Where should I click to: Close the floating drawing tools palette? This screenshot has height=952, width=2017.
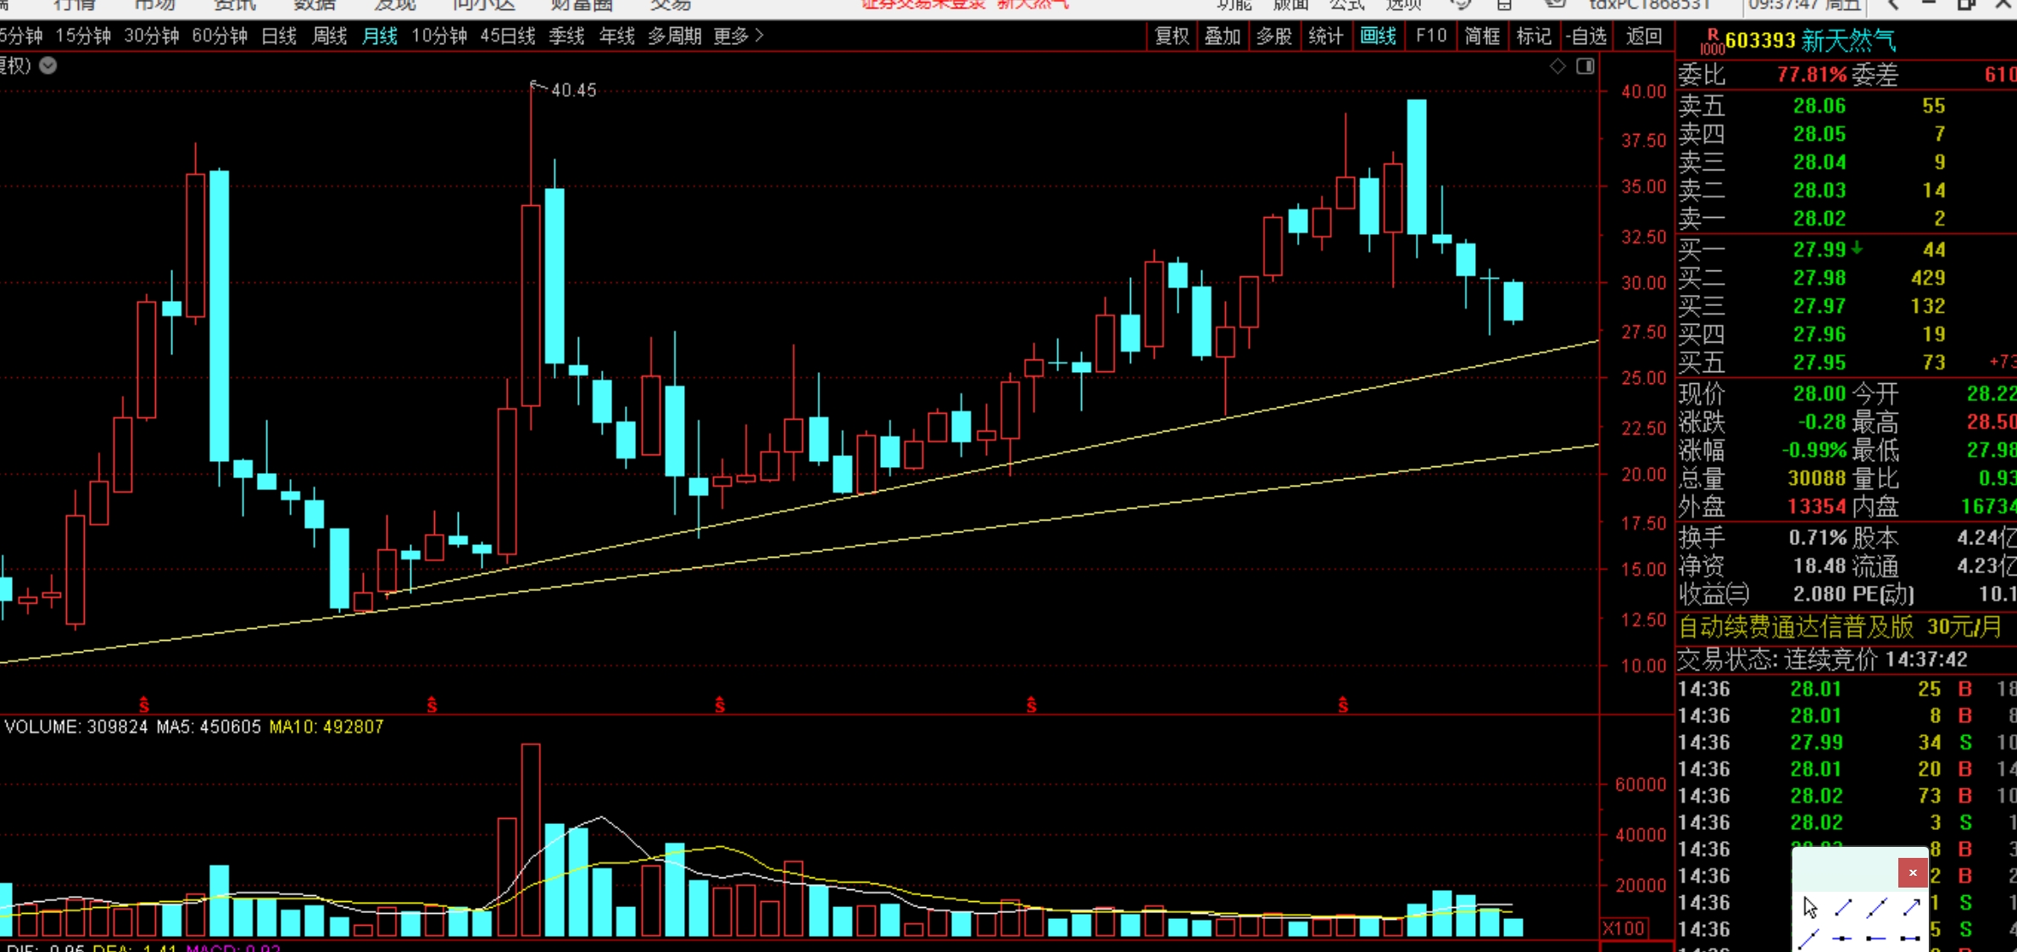(x=1912, y=872)
